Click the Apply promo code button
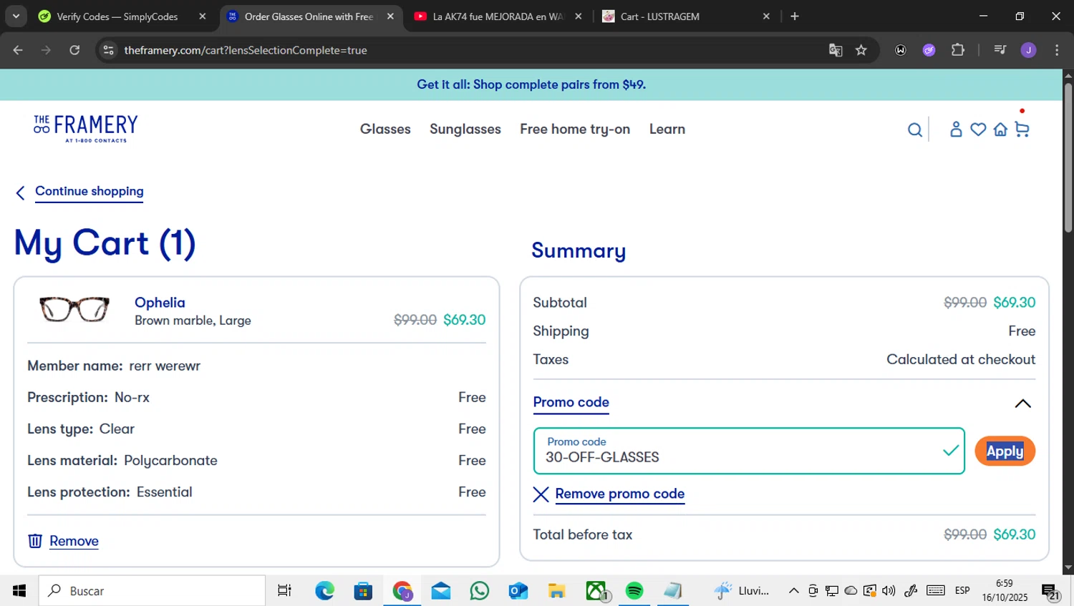Image resolution: width=1074 pixels, height=606 pixels. click(1005, 451)
